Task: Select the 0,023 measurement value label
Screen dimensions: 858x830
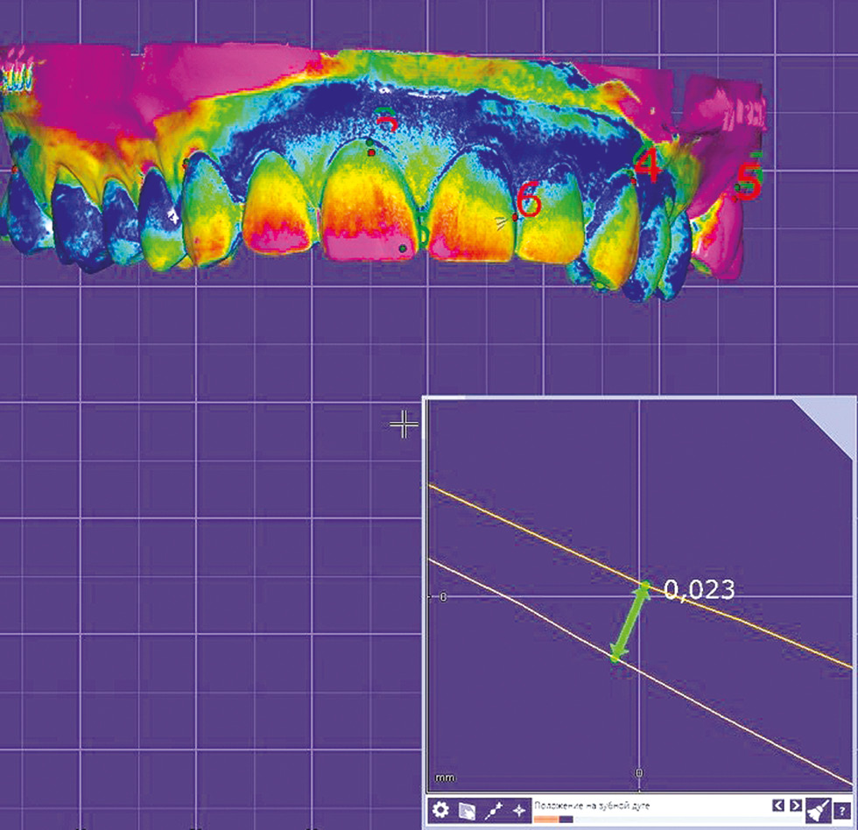Action: coord(699,591)
